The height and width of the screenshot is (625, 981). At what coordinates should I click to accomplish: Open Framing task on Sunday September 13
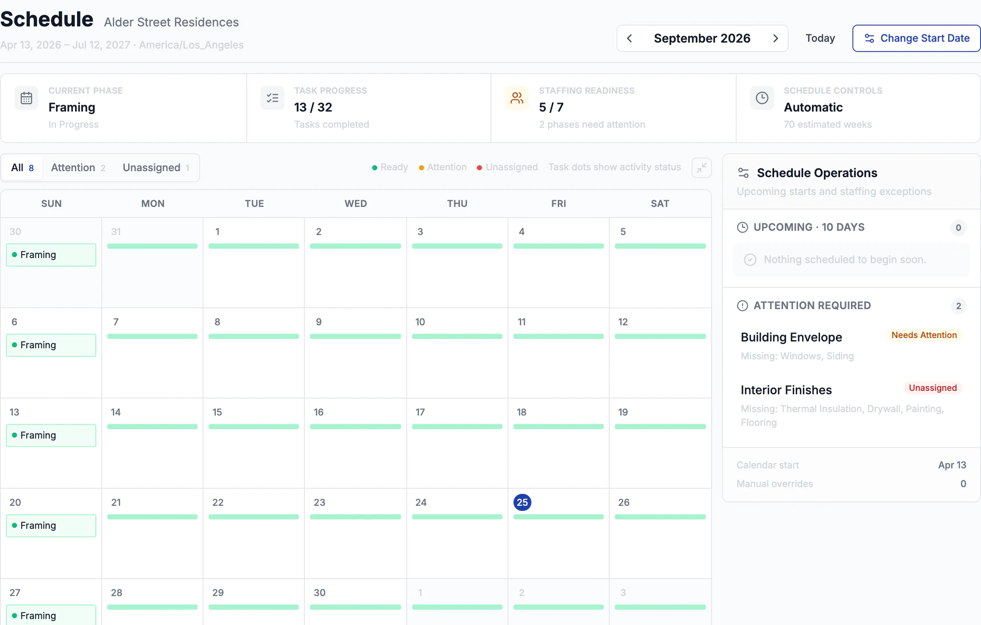coord(51,435)
